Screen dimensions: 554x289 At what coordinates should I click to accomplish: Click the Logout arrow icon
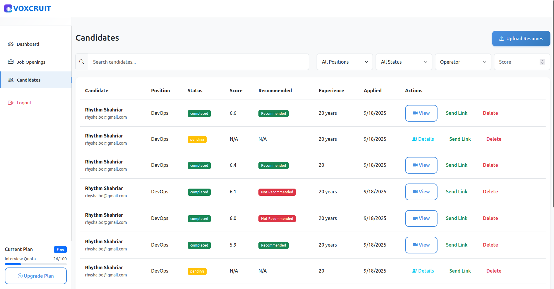point(11,103)
